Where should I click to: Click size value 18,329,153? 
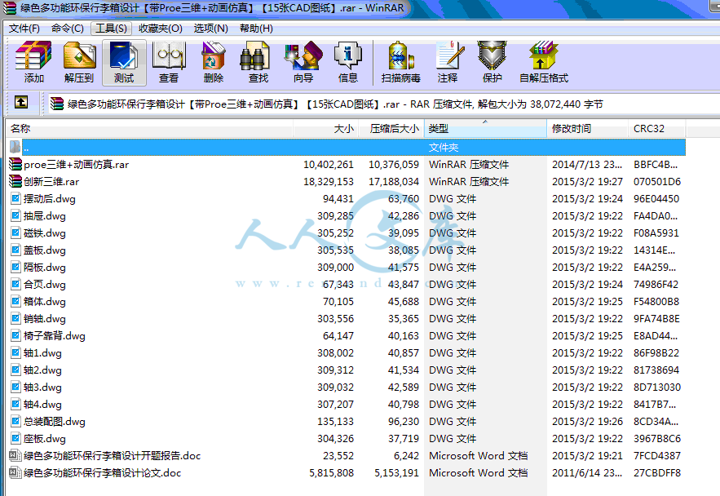point(329,181)
